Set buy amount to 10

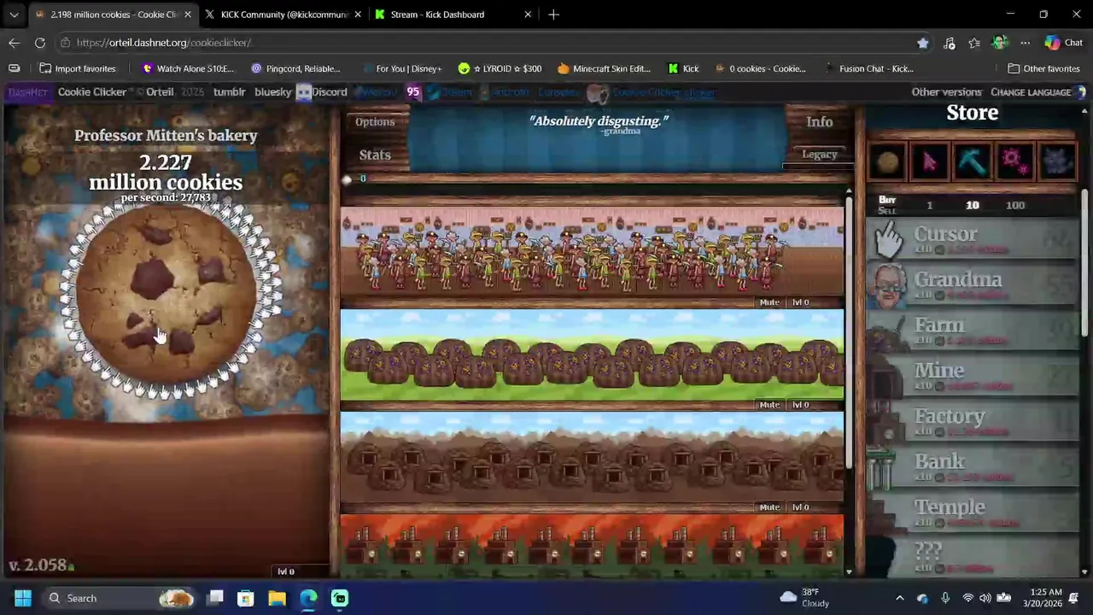[973, 205]
